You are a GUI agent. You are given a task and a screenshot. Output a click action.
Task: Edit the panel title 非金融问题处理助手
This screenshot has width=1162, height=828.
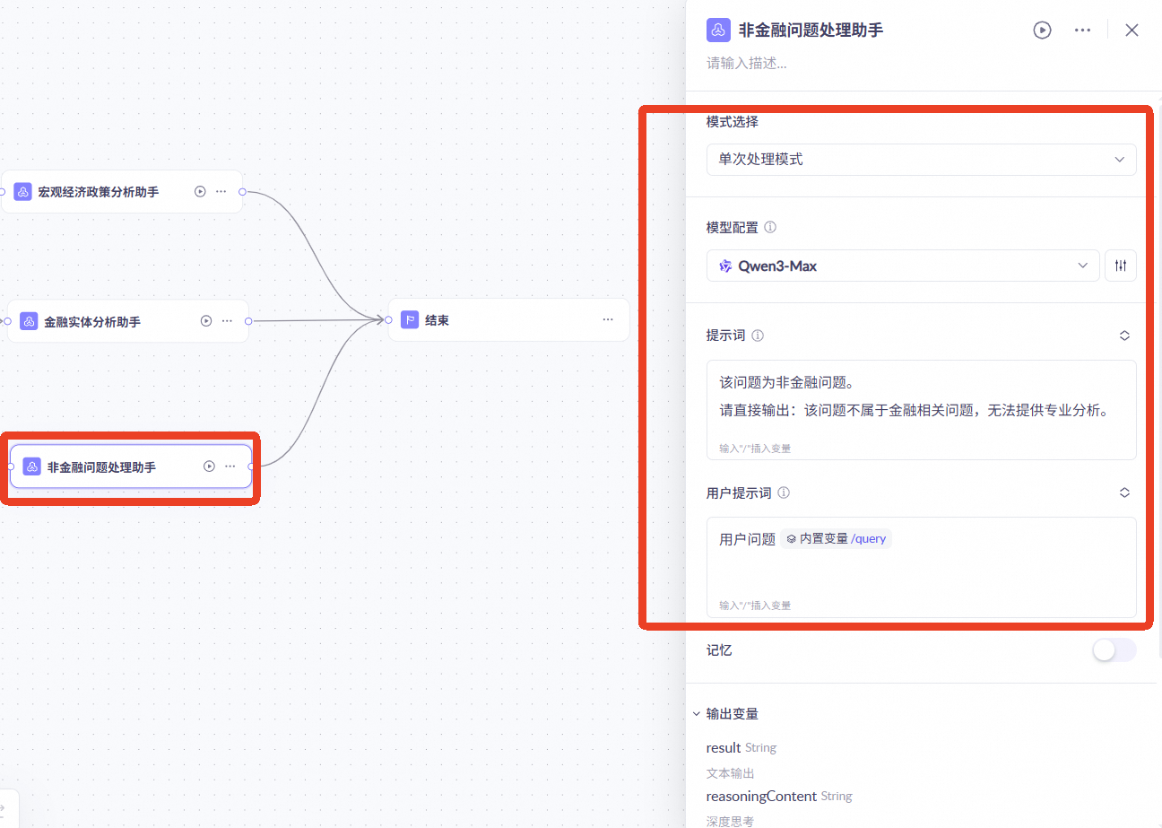point(811,30)
